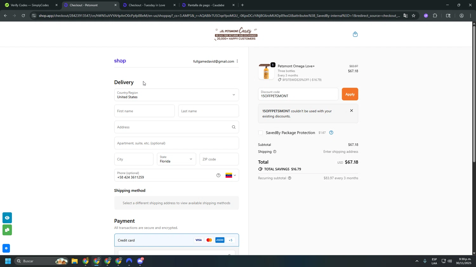Open the shopping bag cart icon
Viewport: 476px width, 267px height.
coord(355,34)
